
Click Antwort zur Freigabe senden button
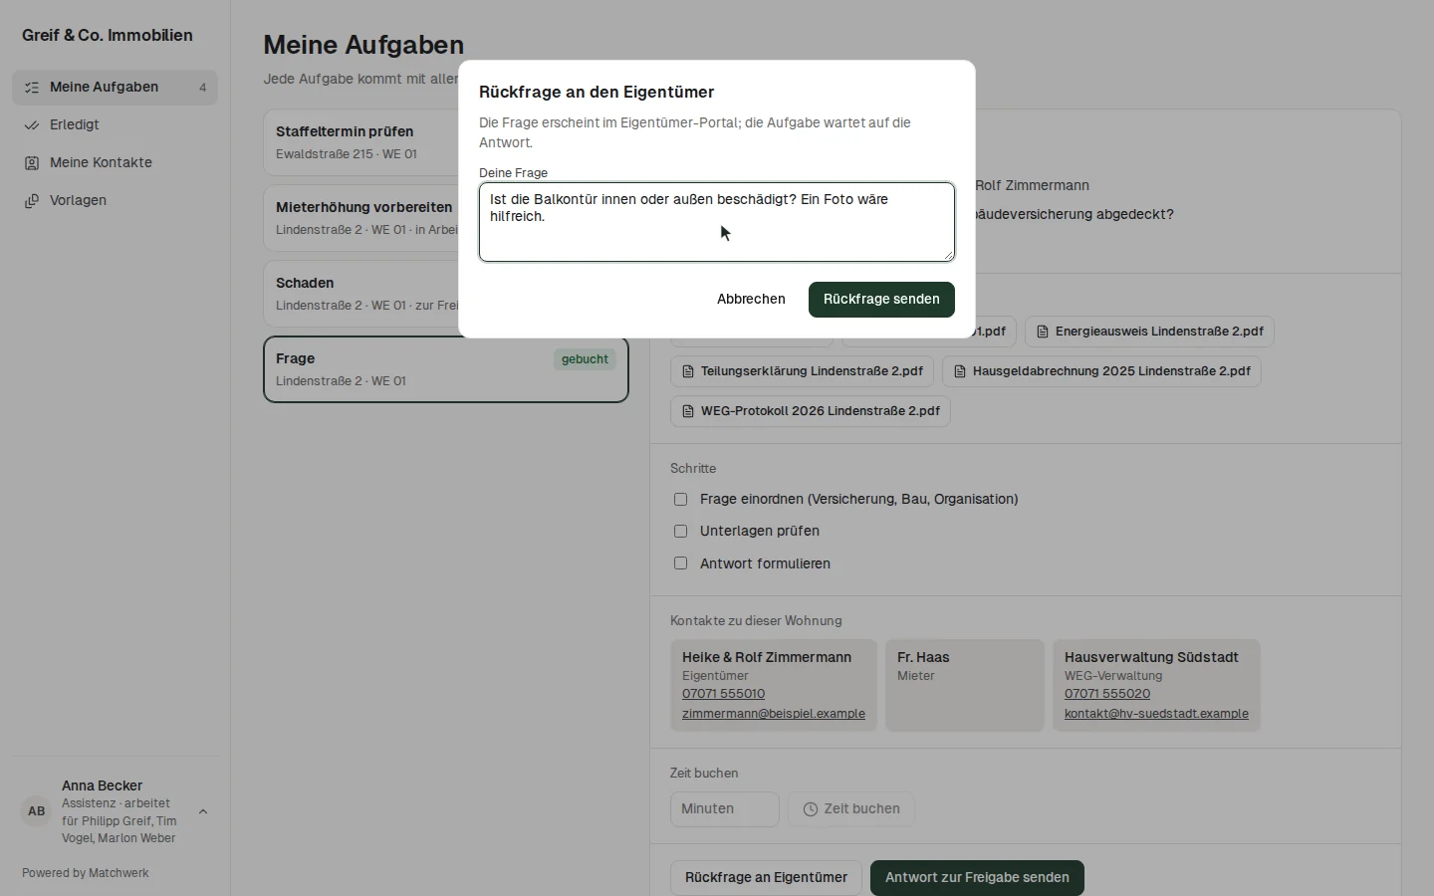click(x=977, y=878)
